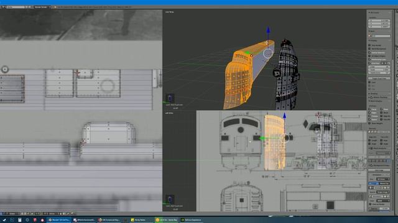
Task: Open the background image Axis dropdown
Action: point(383,179)
